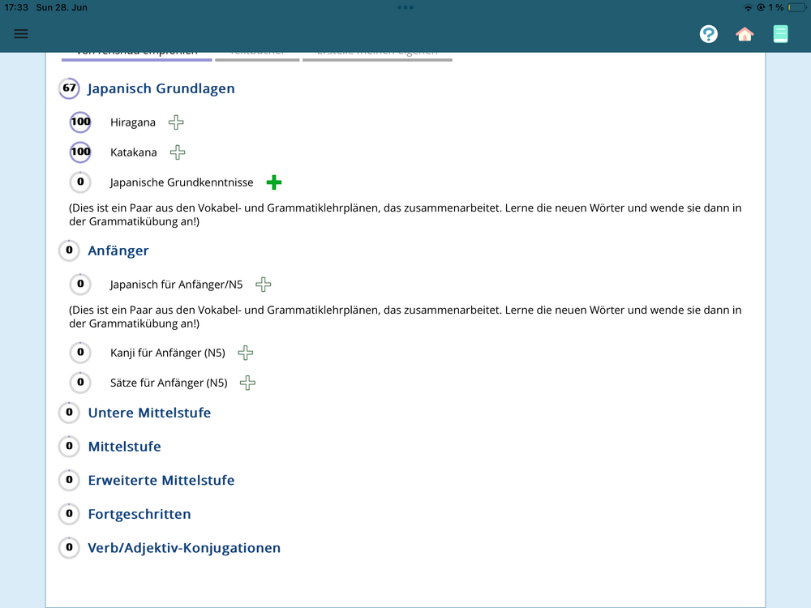Add Sätze für Anfänger (N5) plus icon
The height and width of the screenshot is (608, 811).
tap(247, 383)
